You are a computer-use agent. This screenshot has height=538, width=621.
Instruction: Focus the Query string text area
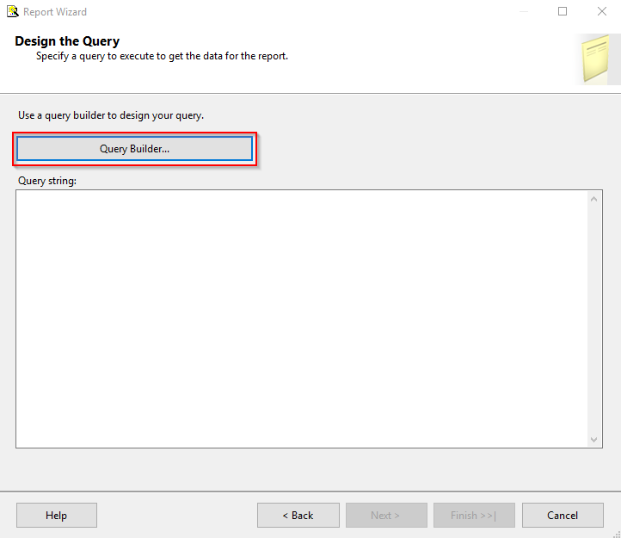point(302,318)
